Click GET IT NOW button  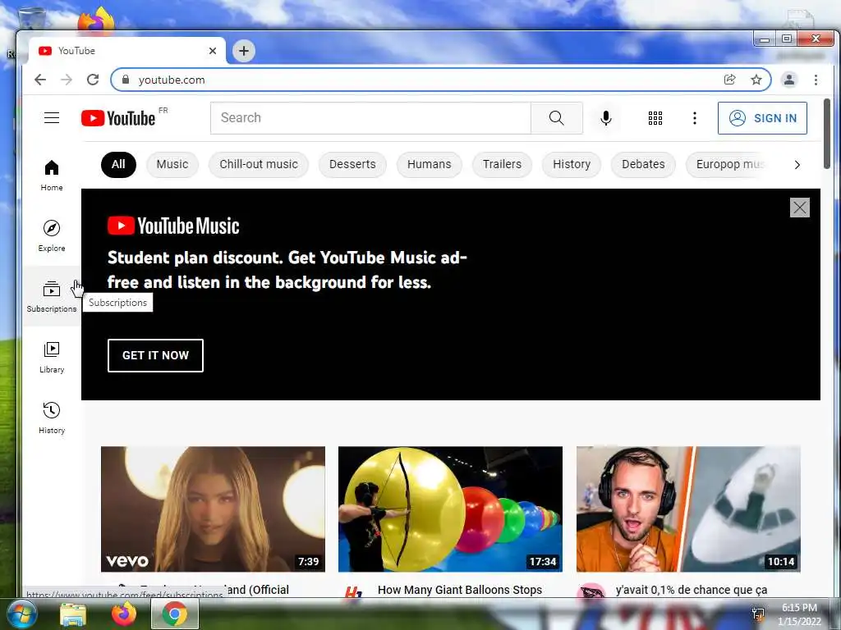(x=155, y=355)
